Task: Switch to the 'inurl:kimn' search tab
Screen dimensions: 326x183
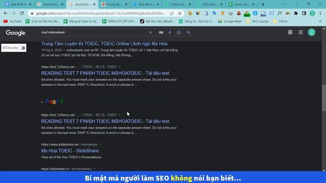Action: click(50, 5)
